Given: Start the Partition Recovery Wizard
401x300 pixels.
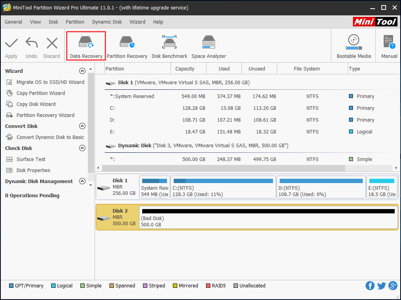Looking at the screenshot, I should click(41, 115).
